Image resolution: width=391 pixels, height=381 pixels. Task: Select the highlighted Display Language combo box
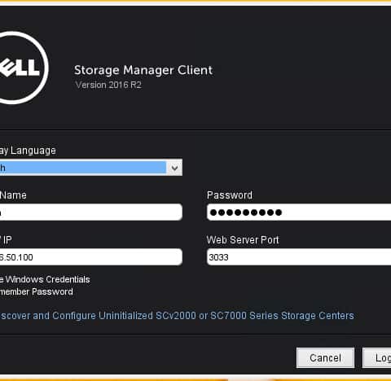click(91, 168)
